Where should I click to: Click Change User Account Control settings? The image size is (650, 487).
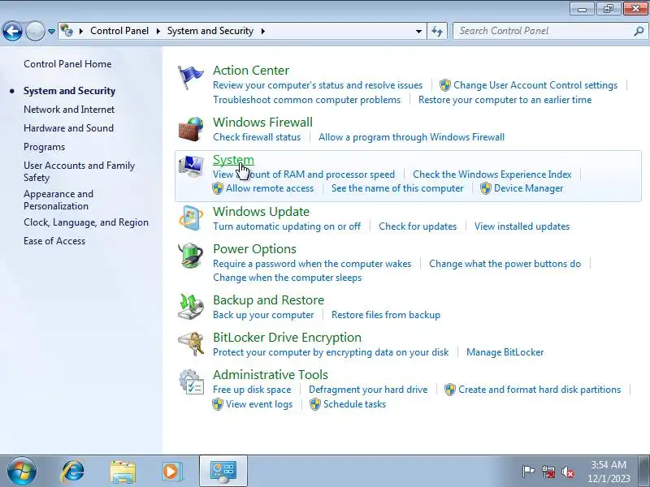point(535,85)
